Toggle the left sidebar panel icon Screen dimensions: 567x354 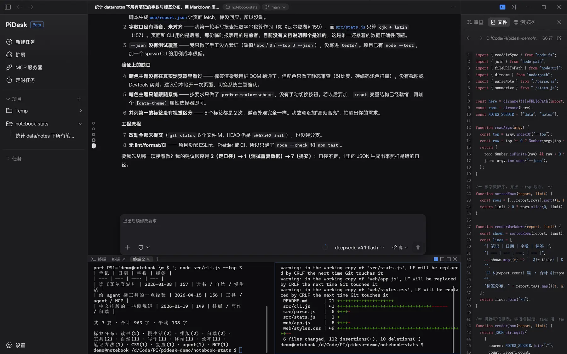[x=8, y=7]
